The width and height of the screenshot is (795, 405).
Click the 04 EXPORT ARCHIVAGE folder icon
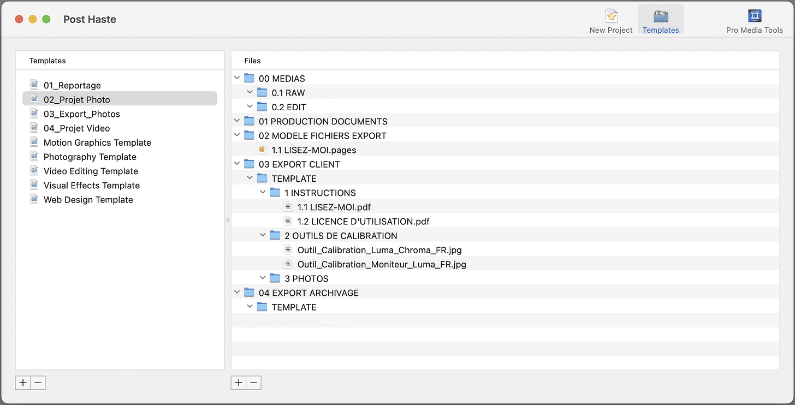point(249,293)
